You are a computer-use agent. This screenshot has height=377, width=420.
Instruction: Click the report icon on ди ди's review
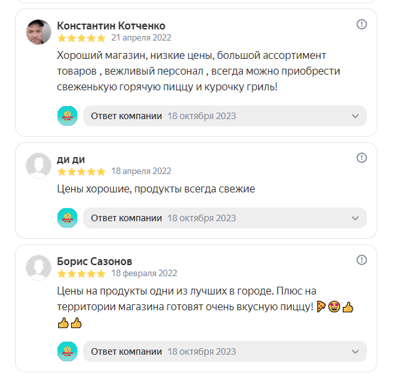click(x=362, y=158)
